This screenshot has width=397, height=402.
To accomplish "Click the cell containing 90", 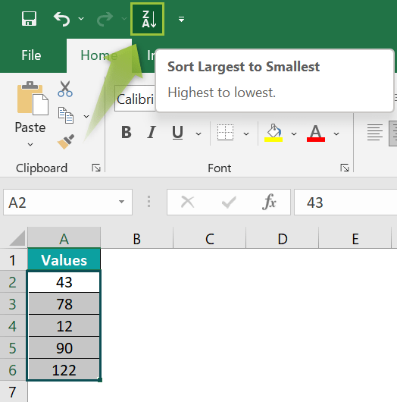I will [x=64, y=348].
